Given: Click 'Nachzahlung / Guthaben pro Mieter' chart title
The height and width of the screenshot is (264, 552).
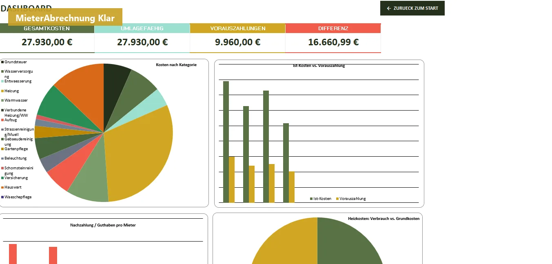Looking at the screenshot, I should pos(103,225).
